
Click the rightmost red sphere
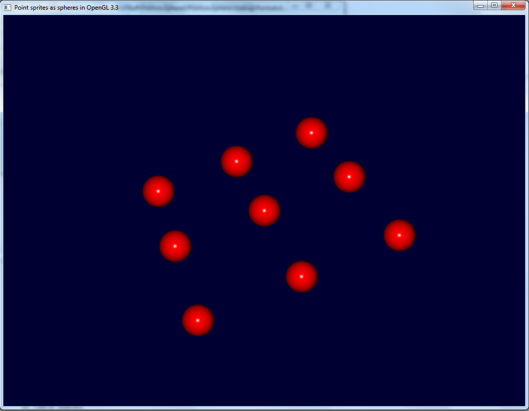click(x=400, y=235)
